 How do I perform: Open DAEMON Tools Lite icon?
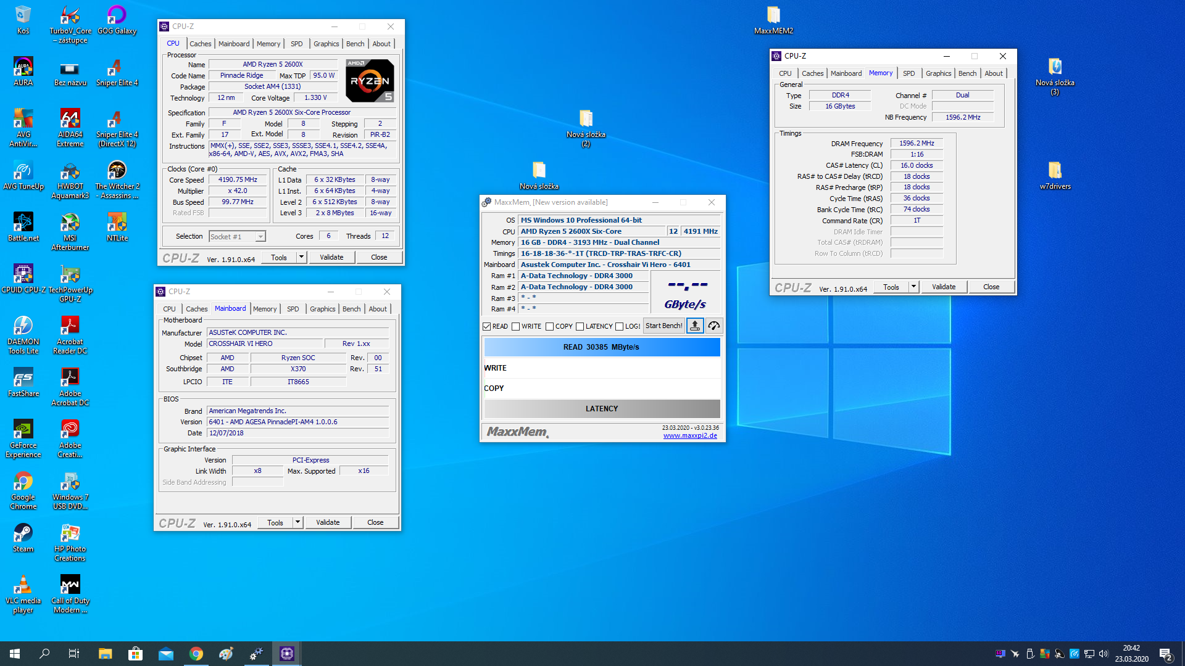(23, 335)
